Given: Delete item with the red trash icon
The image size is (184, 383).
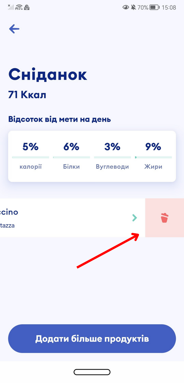Looking at the screenshot, I should coord(165,218).
